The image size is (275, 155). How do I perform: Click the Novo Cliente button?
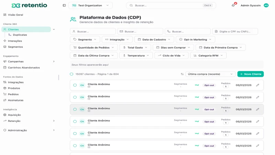(x=251, y=74)
